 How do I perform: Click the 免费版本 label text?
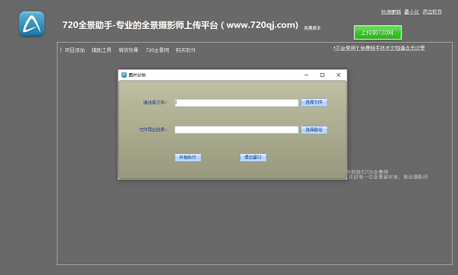pos(312,28)
